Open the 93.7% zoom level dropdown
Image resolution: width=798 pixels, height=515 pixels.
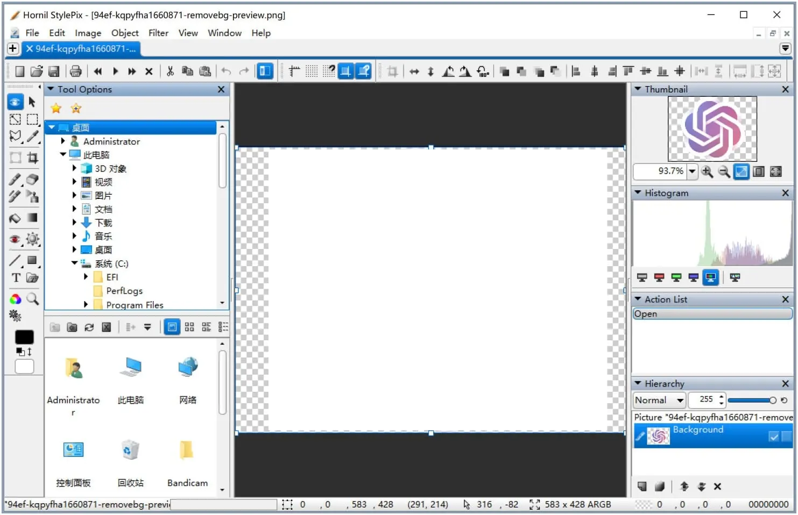pos(692,171)
